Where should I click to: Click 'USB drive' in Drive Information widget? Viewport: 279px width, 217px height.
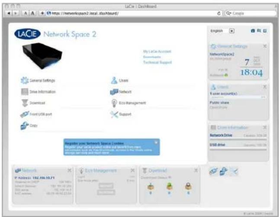coord(217,145)
